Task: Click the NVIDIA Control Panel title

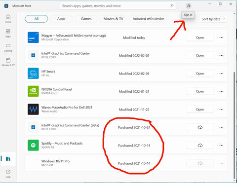Action: coord(57,89)
